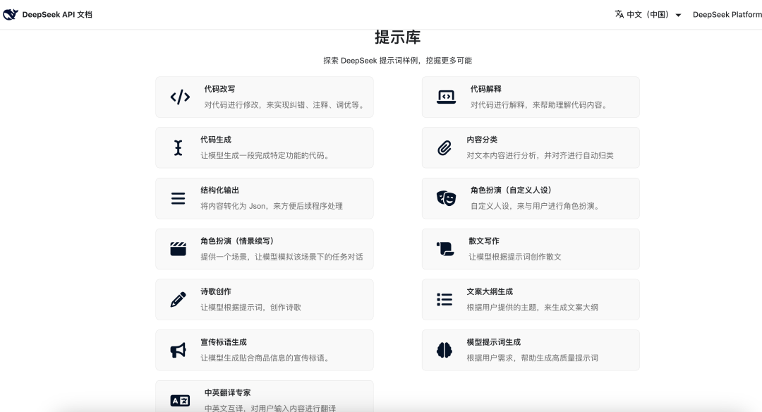Click the megaphone icon on 宣传标语生成
762x412 pixels.
pos(179,350)
